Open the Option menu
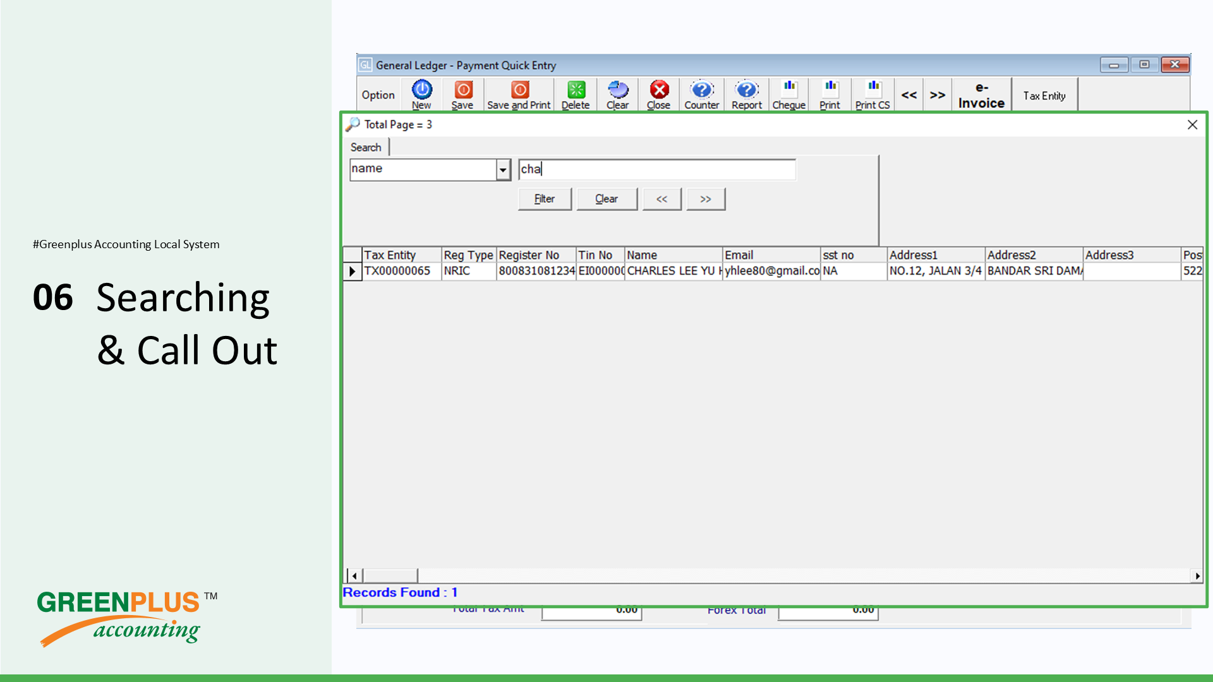Image resolution: width=1213 pixels, height=682 pixels. click(378, 95)
